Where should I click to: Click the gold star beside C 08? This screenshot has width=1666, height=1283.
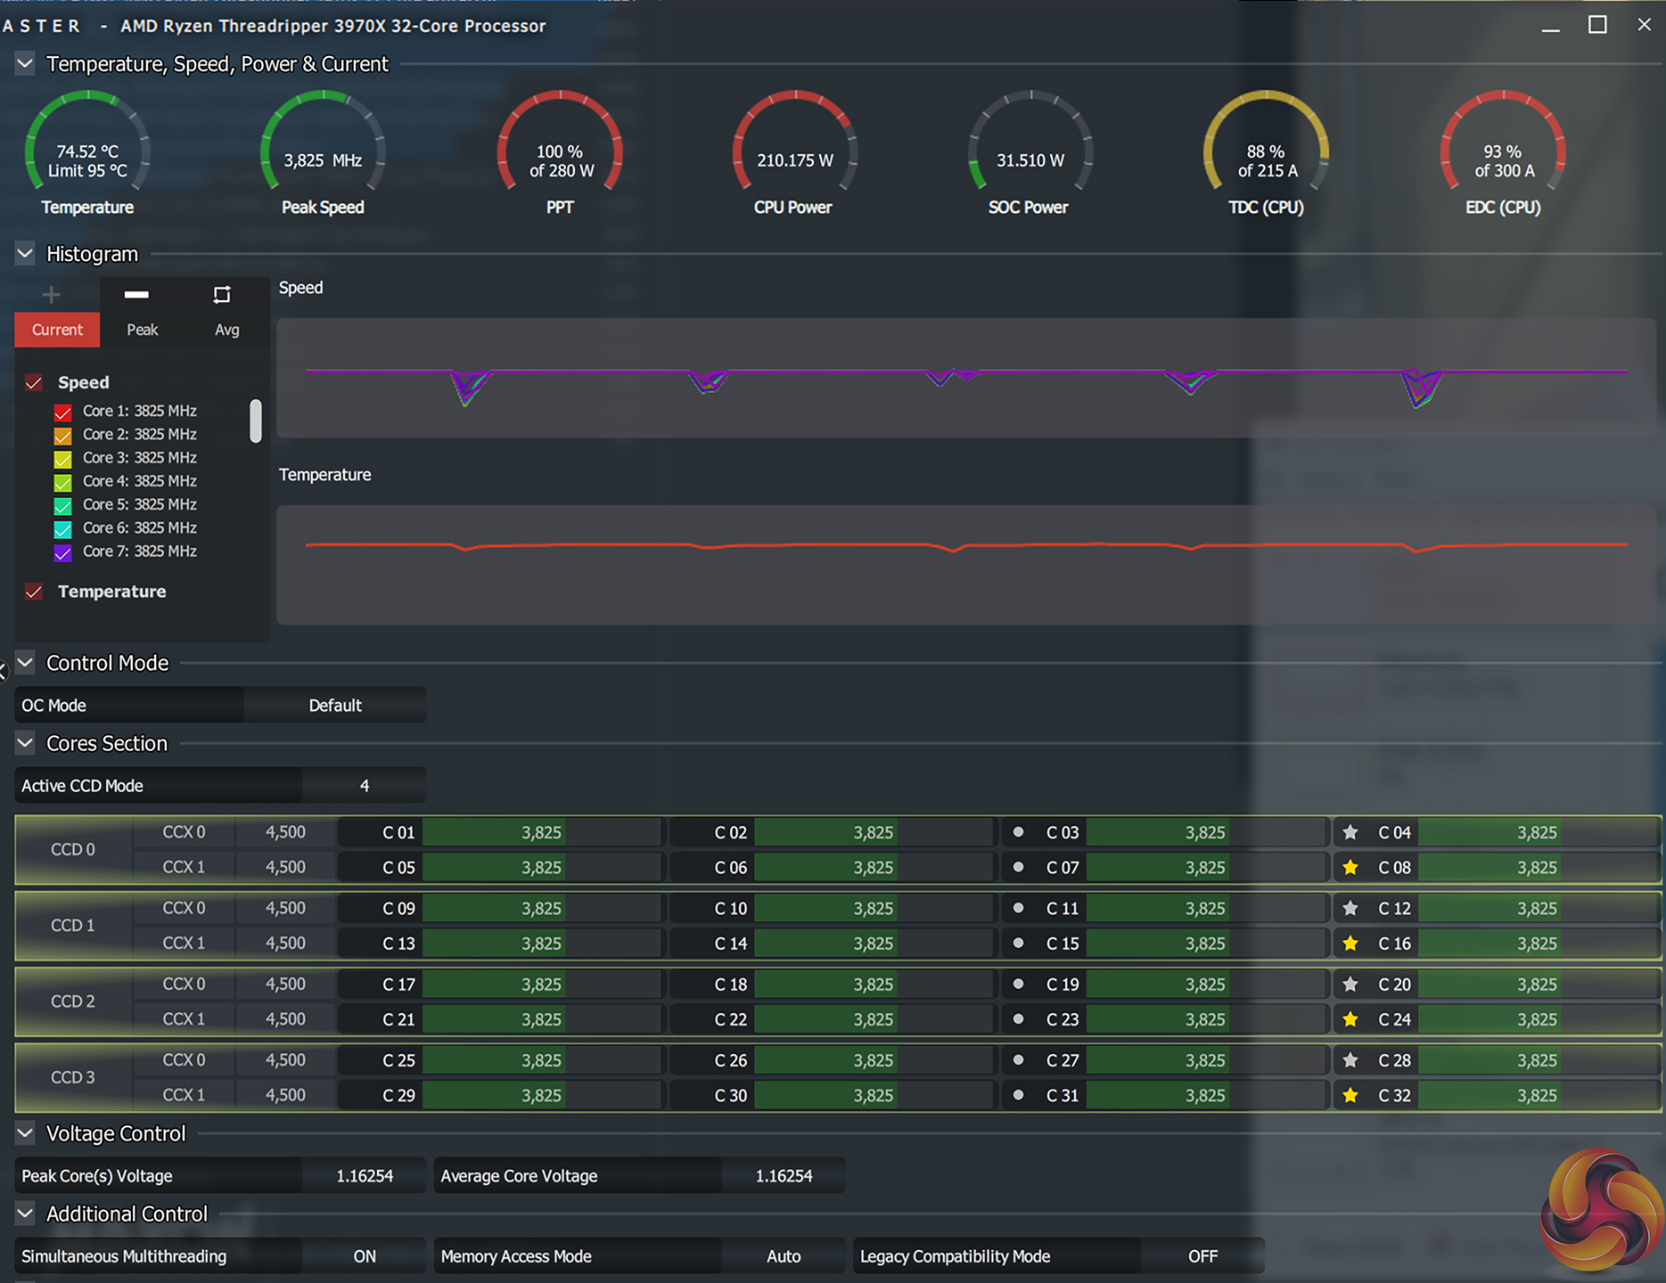click(x=1350, y=867)
